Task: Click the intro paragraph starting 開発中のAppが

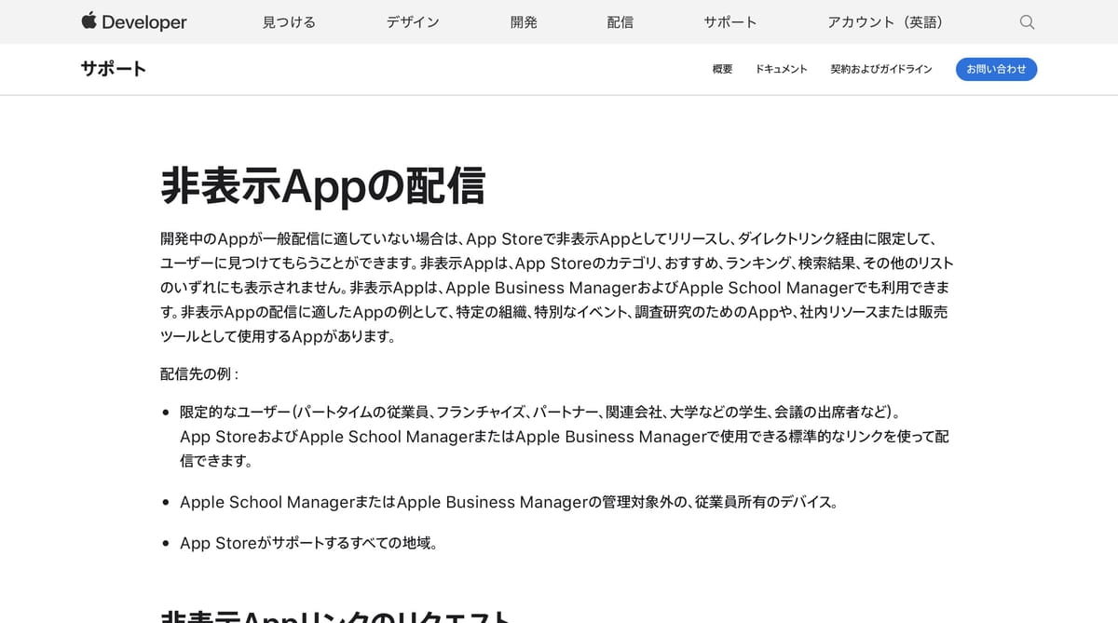Action: click(557, 288)
